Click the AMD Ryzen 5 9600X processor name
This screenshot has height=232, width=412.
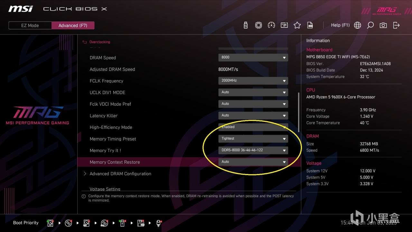(x=341, y=97)
